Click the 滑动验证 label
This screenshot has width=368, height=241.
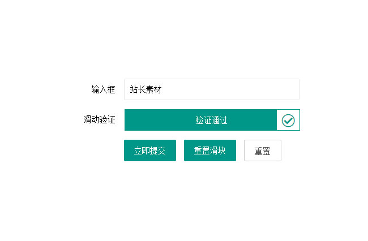click(x=99, y=119)
